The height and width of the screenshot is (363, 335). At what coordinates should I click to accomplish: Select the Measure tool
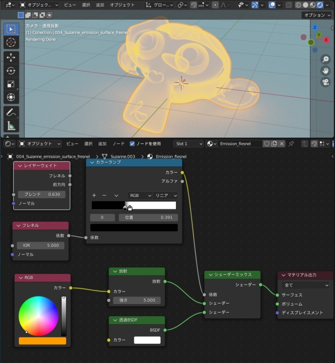coord(11,126)
